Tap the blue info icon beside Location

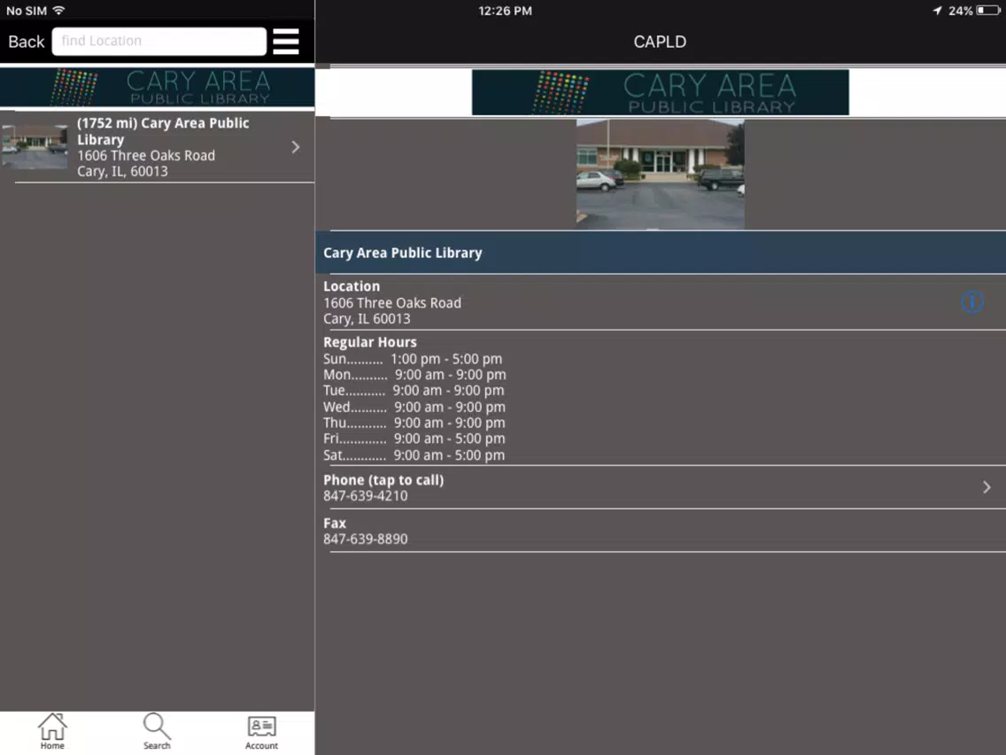tap(972, 302)
